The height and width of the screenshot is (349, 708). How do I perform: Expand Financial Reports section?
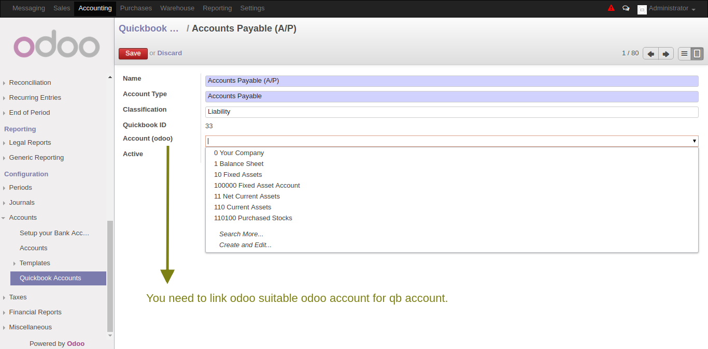(x=35, y=312)
